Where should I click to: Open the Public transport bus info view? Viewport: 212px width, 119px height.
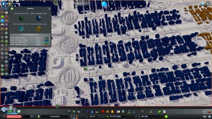[6, 33]
